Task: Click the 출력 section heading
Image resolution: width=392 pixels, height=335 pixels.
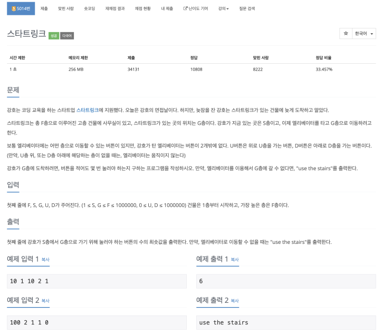Action: tap(13, 222)
